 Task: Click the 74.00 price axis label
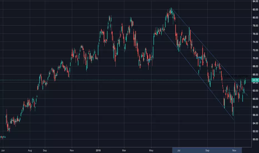coord(255,42)
